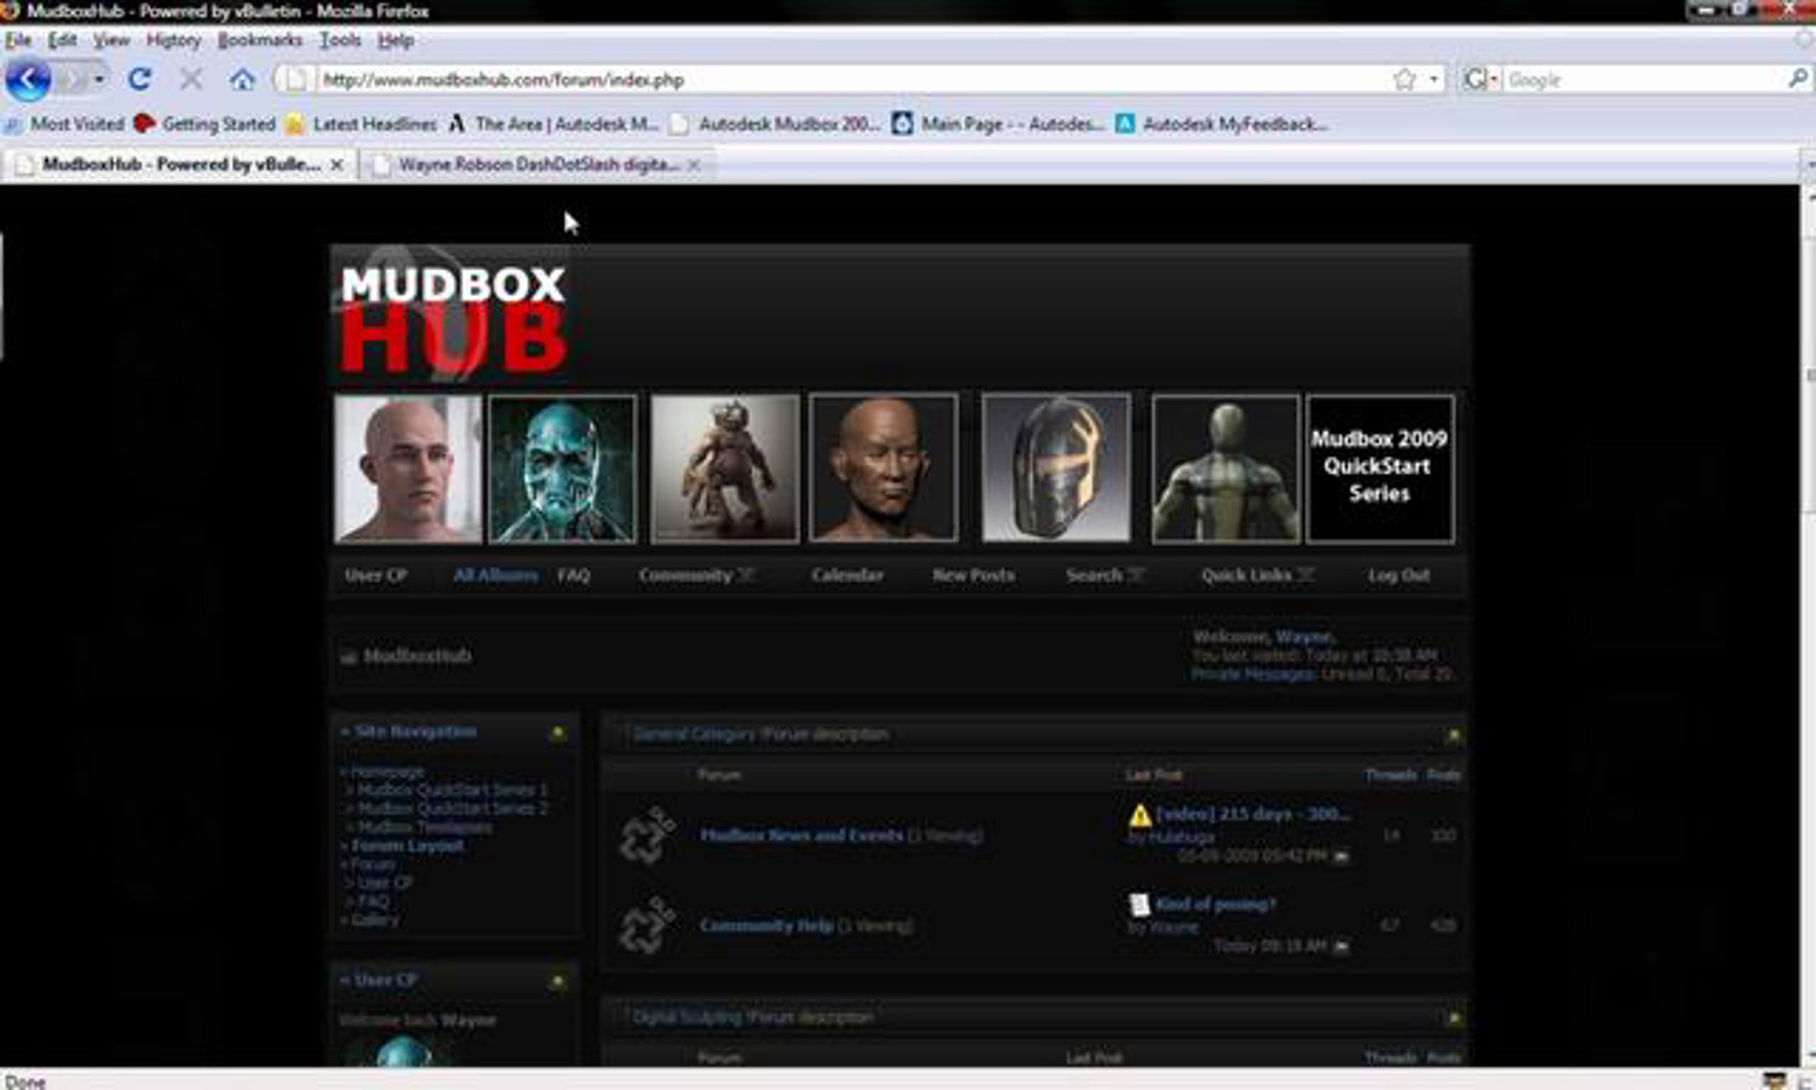
Task: Click the search magnifier icon in Google box
Action: point(1797,78)
